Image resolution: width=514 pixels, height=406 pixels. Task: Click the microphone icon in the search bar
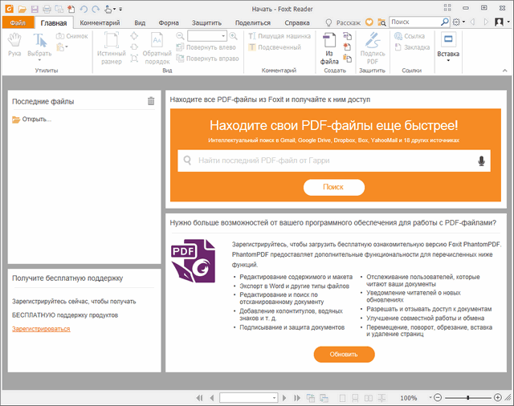click(482, 160)
